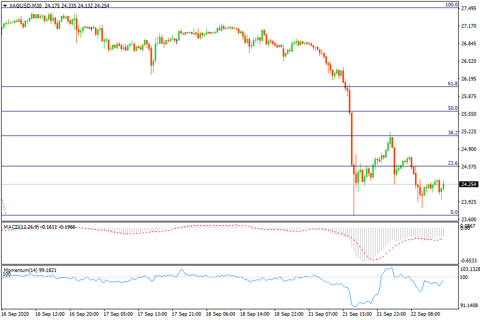
Task: Click the 0.0 Fibonacci level label
Action: 454,212
